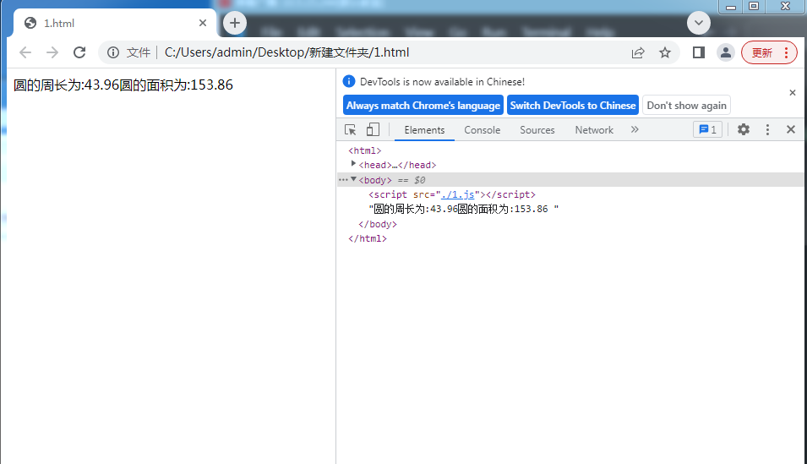Reload the 1.html page
The height and width of the screenshot is (464, 807).
click(79, 52)
